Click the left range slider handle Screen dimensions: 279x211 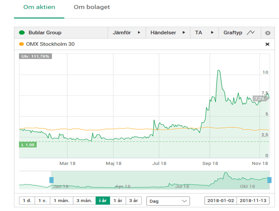point(52,180)
